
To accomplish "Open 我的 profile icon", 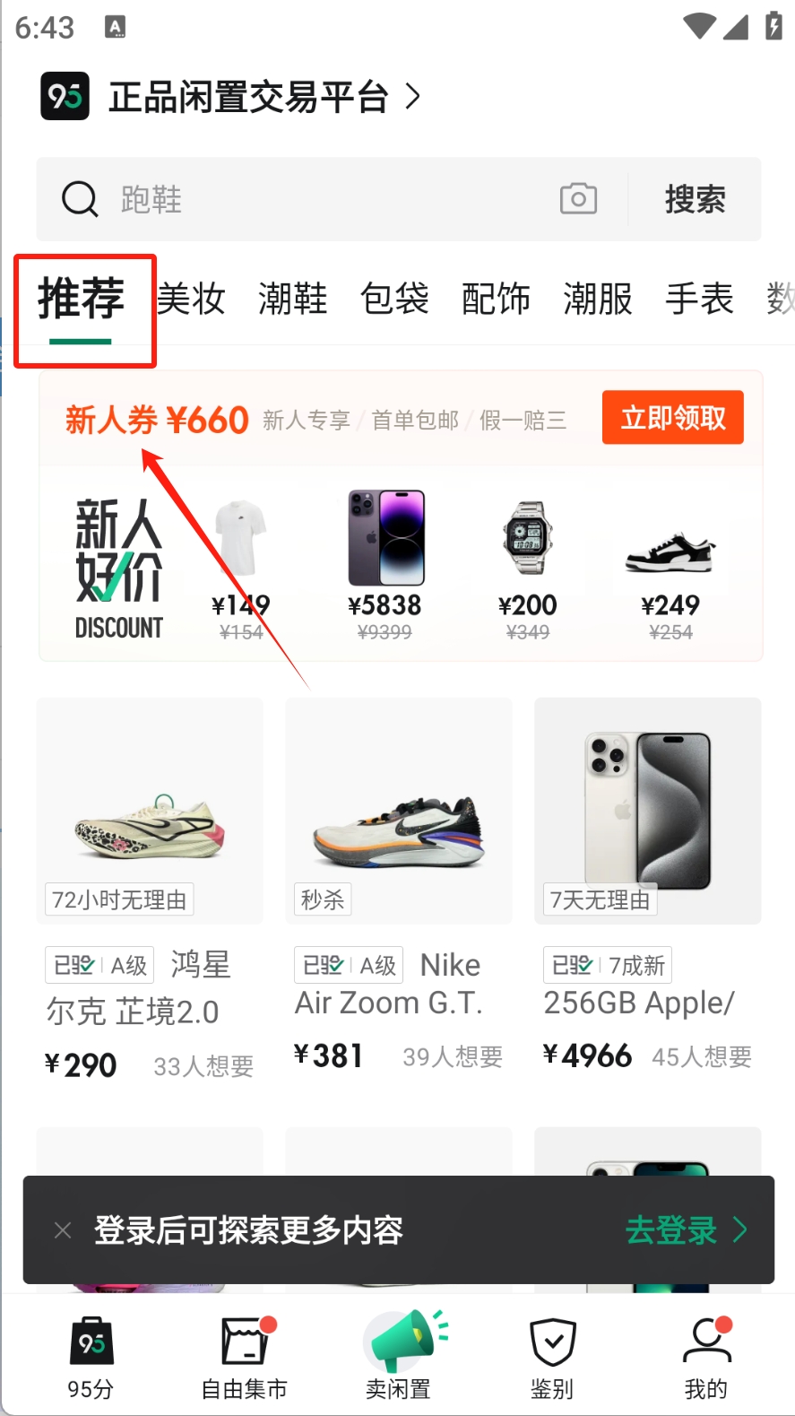I will pyautogui.click(x=707, y=1340).
